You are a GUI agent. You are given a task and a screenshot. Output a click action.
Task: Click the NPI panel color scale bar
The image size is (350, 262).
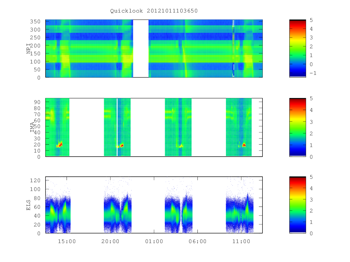(297, 49)
